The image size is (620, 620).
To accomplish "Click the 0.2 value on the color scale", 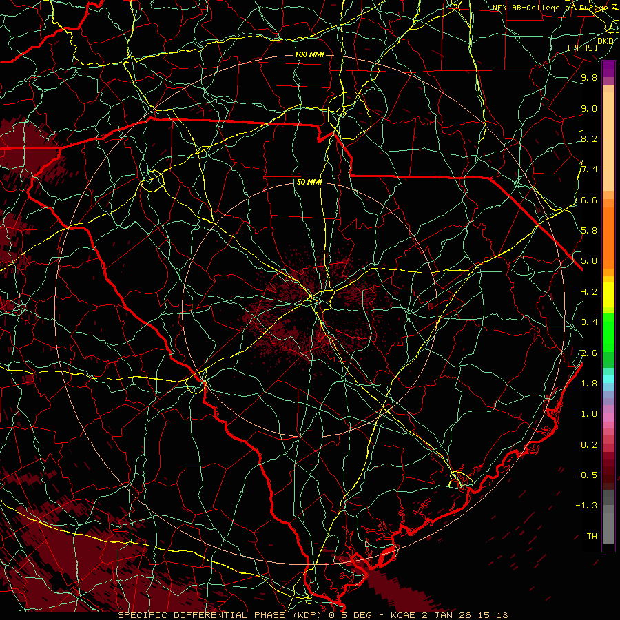I will click(589, 444).
